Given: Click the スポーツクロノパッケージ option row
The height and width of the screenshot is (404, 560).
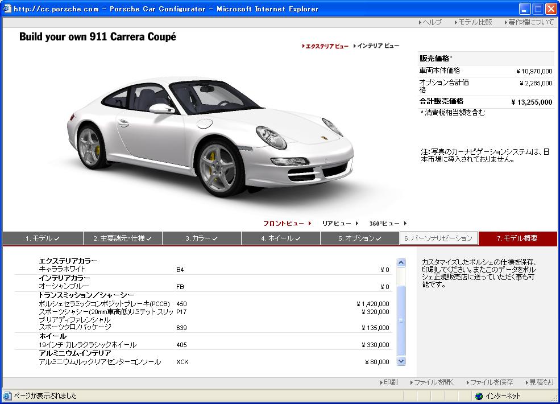Looking at the screenshot, I should [203, 328].
